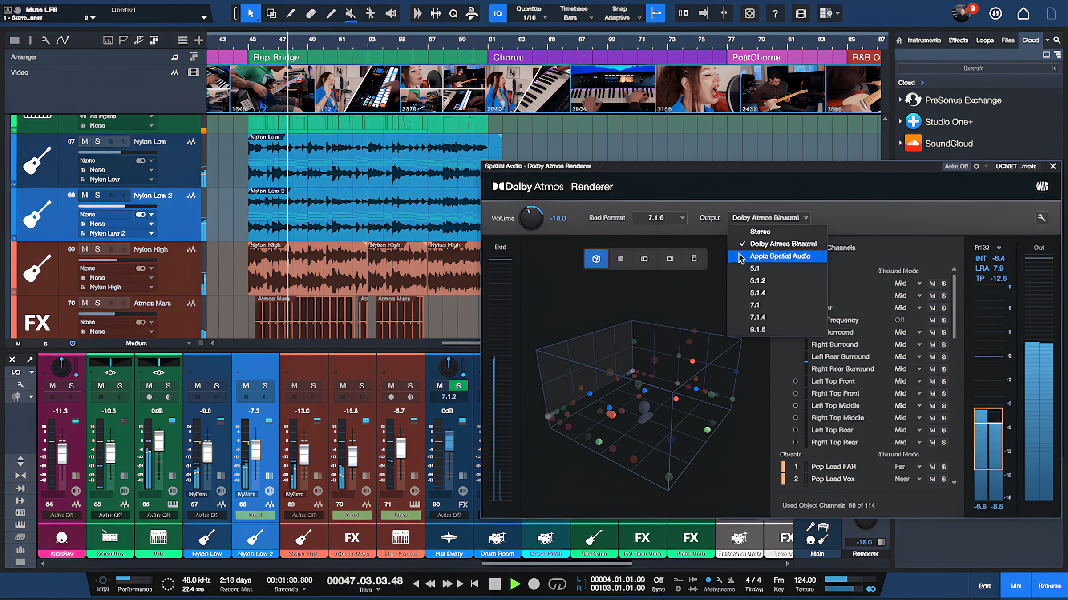
Task: Toggle the Loop button in transport
Action: pyautogui.click(x=557, y=584)
